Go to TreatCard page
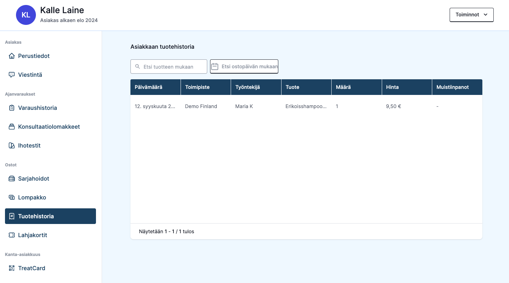509x283 pixels. point(50,268)
